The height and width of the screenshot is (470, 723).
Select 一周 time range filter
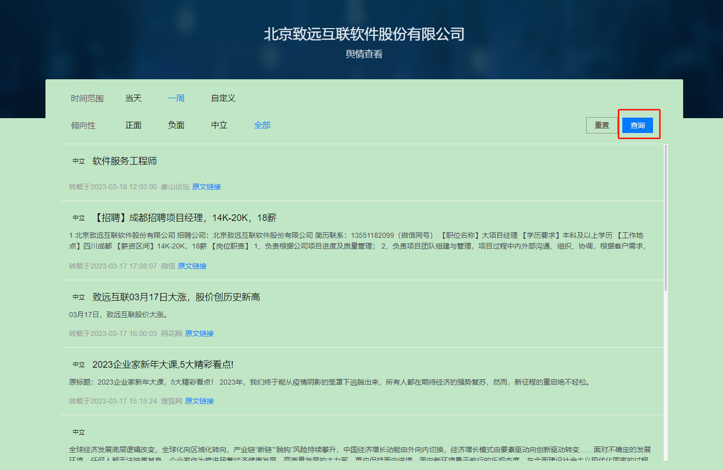coord(176,98)
